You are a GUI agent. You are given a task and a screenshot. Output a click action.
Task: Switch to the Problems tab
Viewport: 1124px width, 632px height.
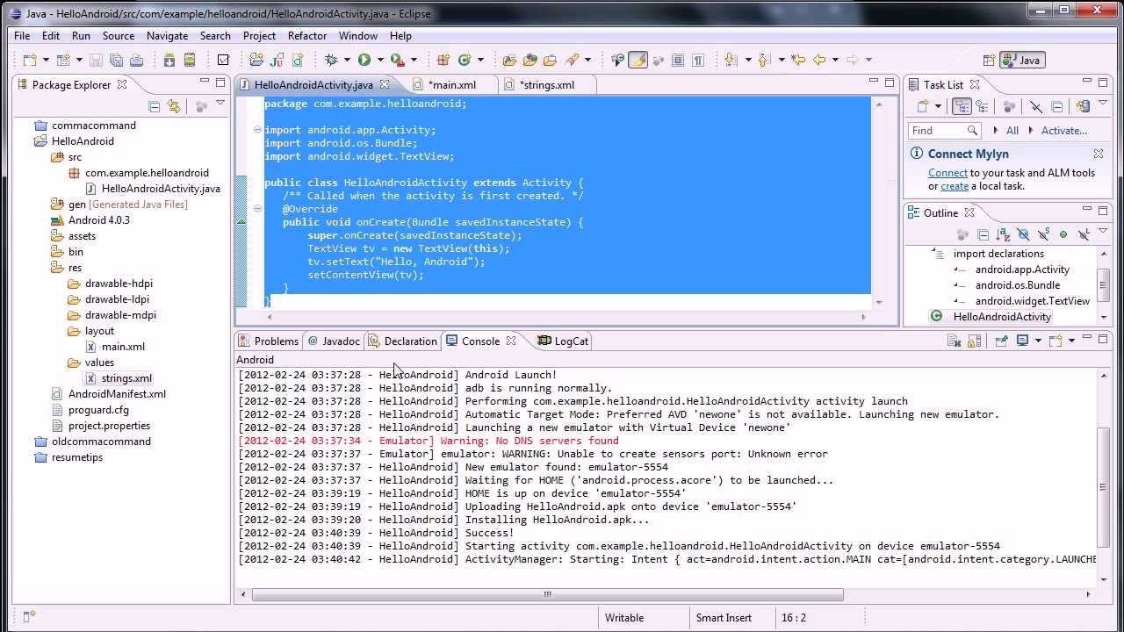click(269, 341)
